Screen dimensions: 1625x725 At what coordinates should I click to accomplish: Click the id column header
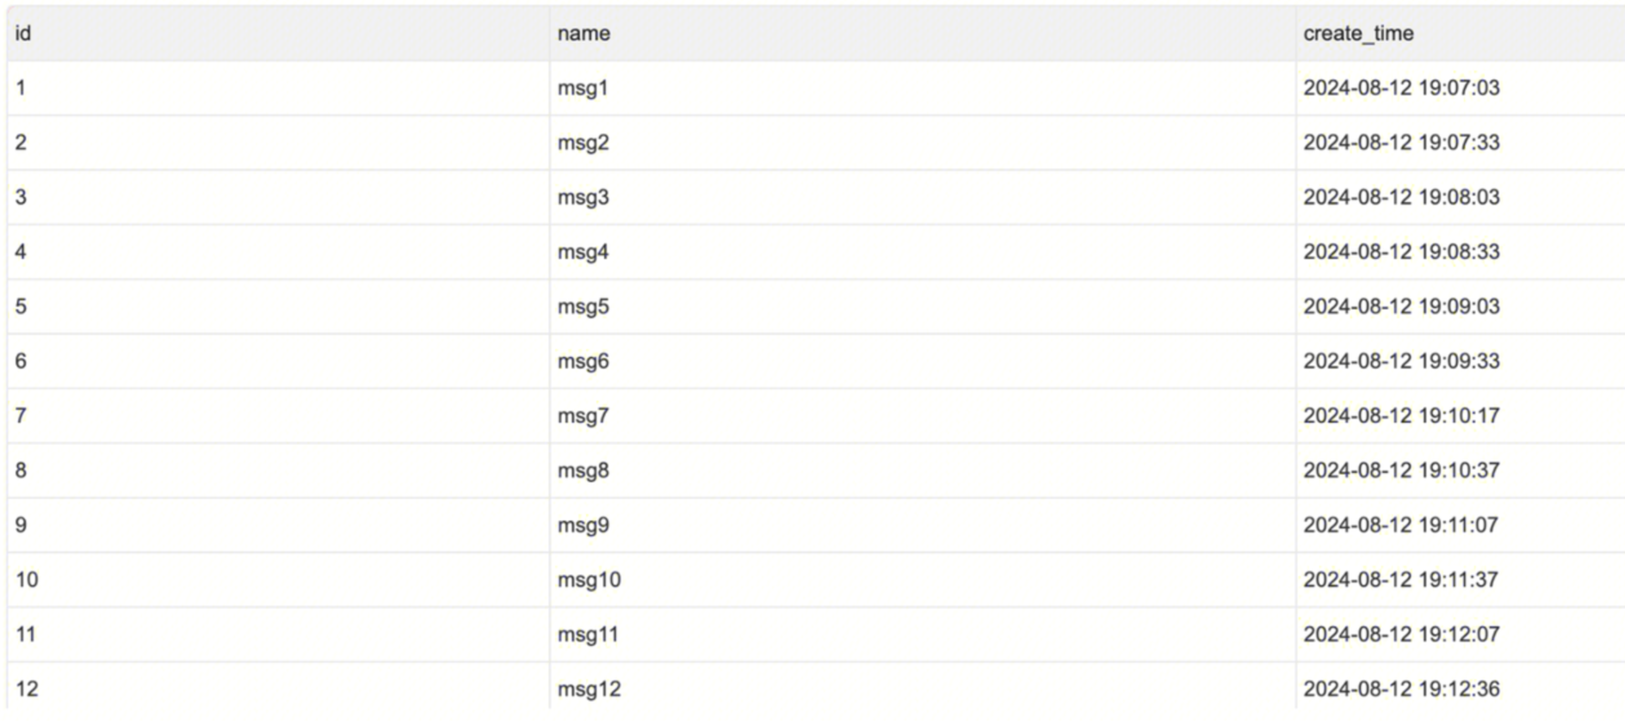[x=23, y=34]
